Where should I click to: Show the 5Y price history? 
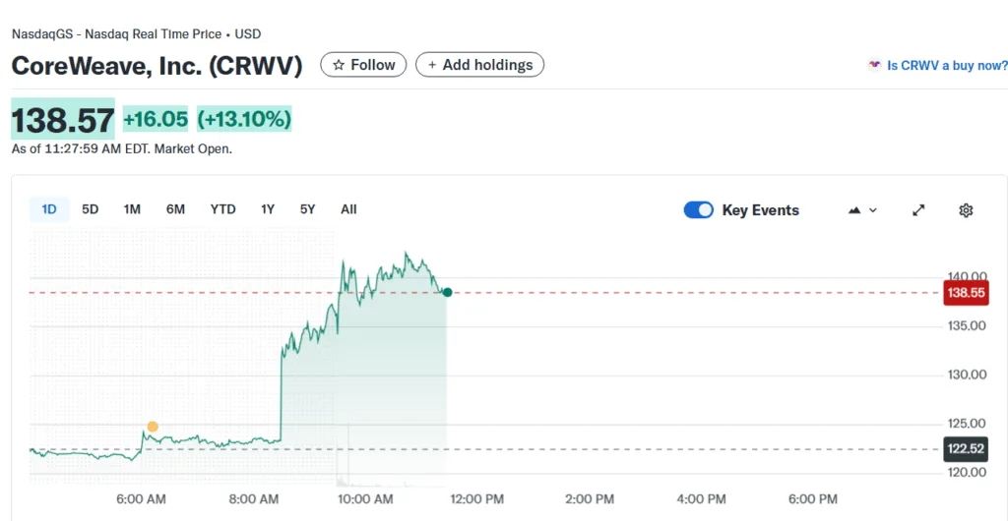click(x=307, y=209)
